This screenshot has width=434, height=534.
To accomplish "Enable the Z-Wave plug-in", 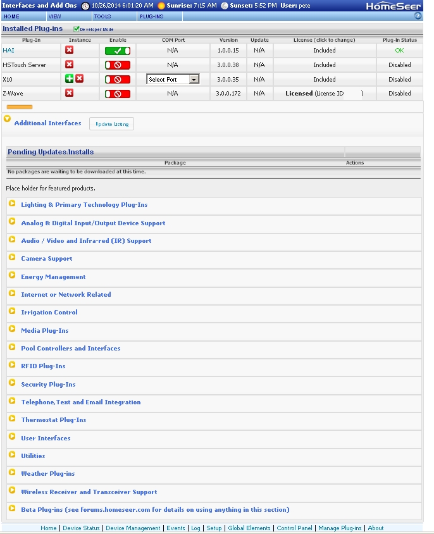I will [118, 94].
